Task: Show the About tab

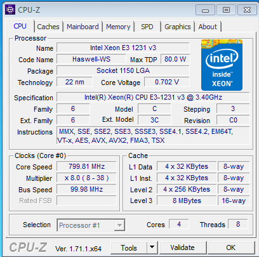Action: [x=208, y=27]
